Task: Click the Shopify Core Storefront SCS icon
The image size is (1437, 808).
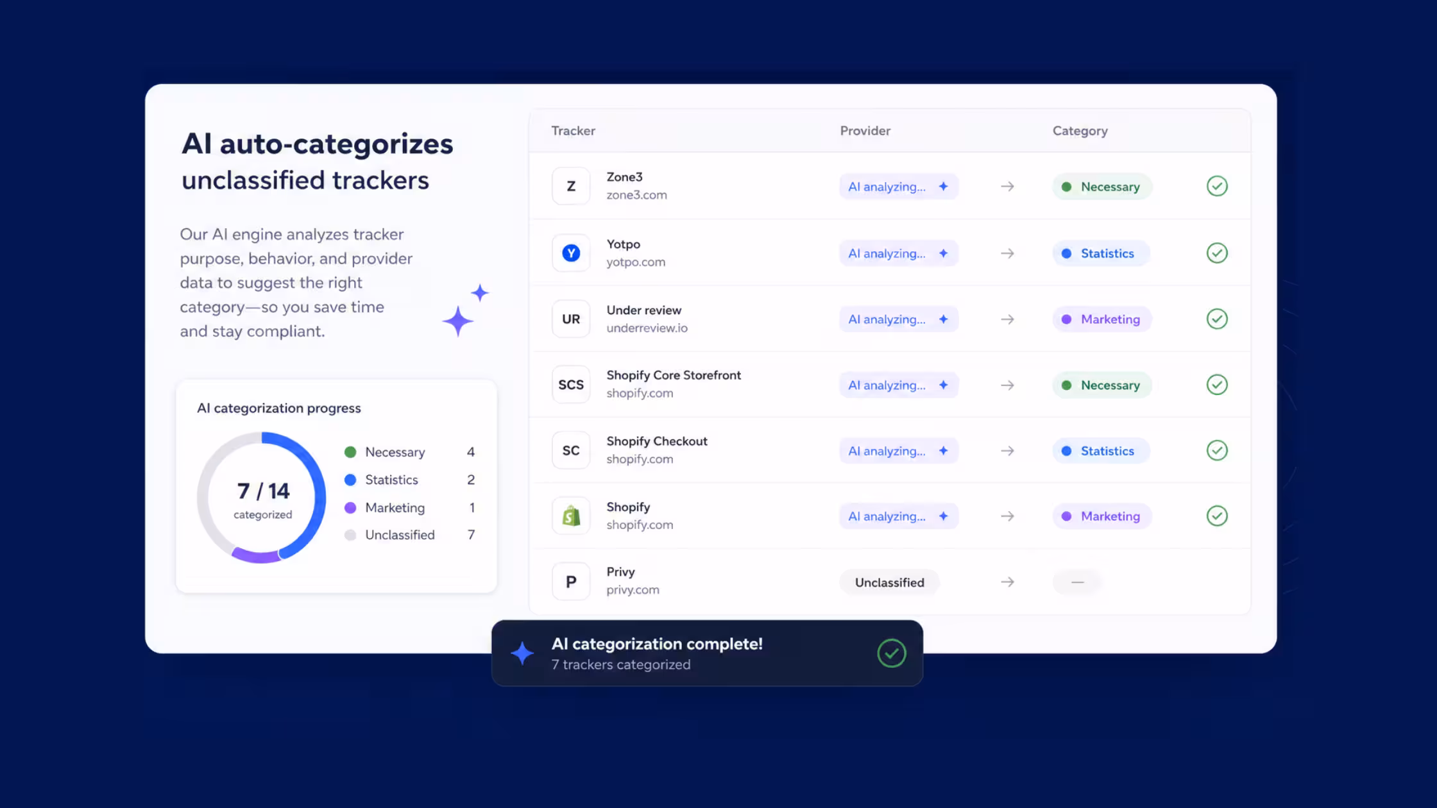Action: pos(571,385)
